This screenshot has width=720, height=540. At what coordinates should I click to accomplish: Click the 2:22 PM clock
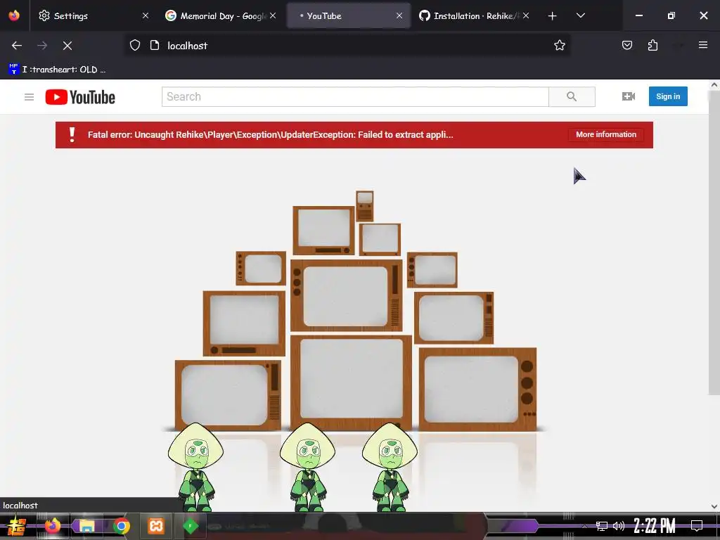(655, 526)
